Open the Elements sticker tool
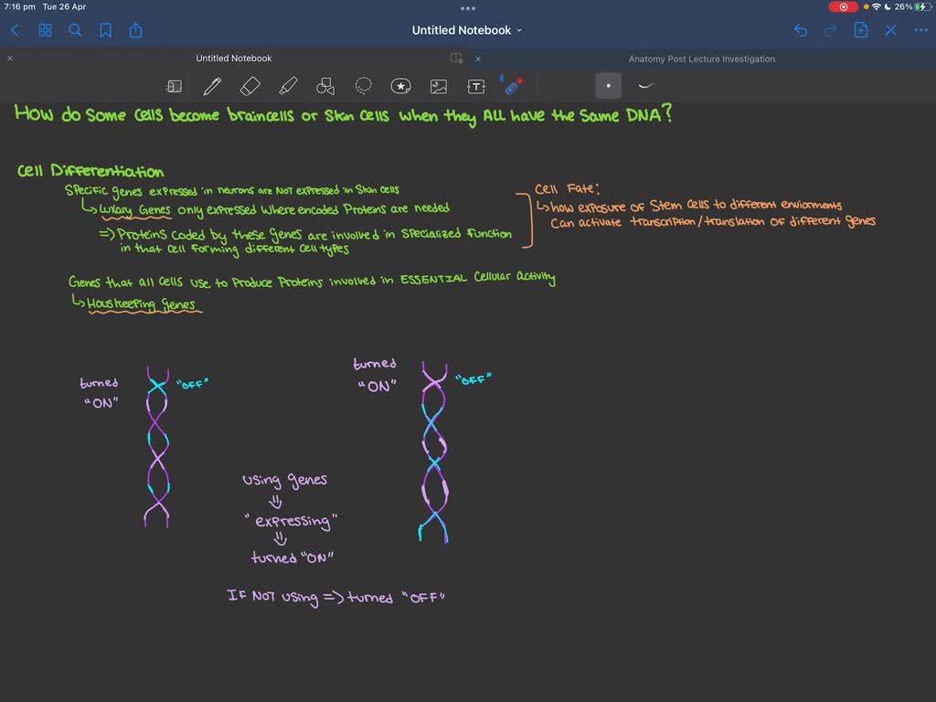This screenshot has height=702, width=936. 400,87
